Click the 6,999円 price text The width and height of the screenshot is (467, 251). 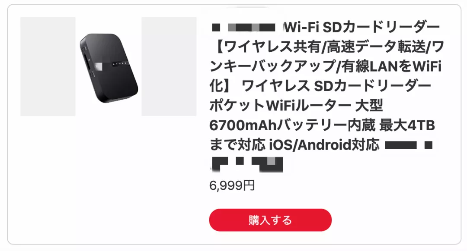232,185
